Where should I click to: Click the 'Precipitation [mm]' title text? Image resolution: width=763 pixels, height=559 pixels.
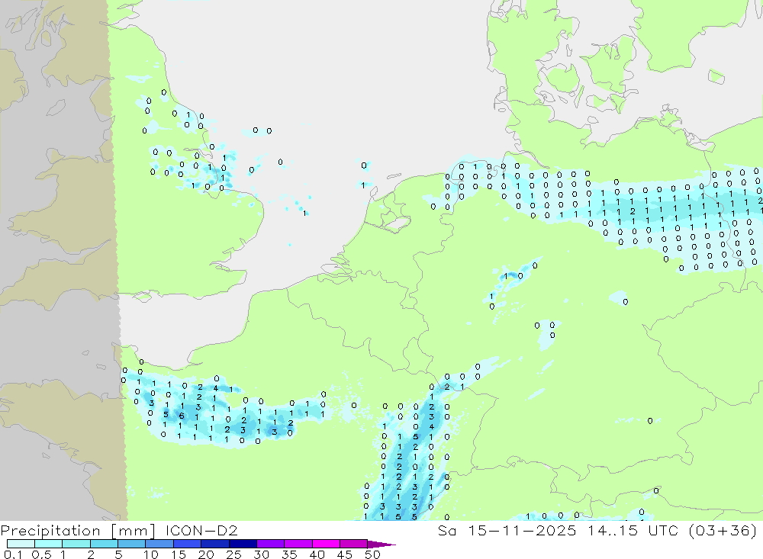(x=78, y=531)
